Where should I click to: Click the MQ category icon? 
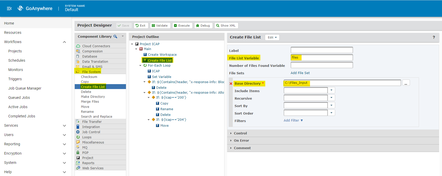point(78,147)
